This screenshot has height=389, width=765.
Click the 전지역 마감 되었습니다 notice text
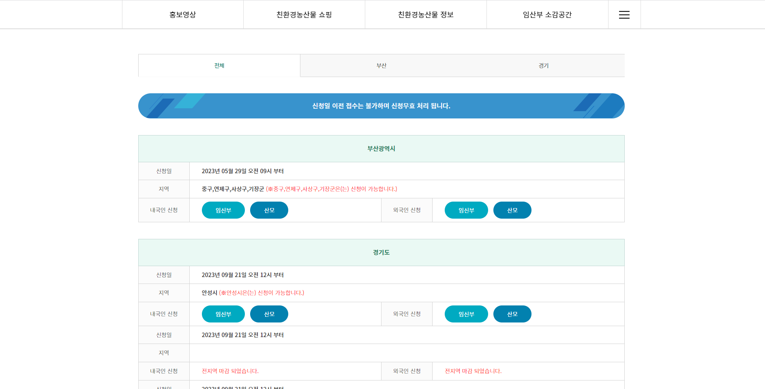click(230, 371)
